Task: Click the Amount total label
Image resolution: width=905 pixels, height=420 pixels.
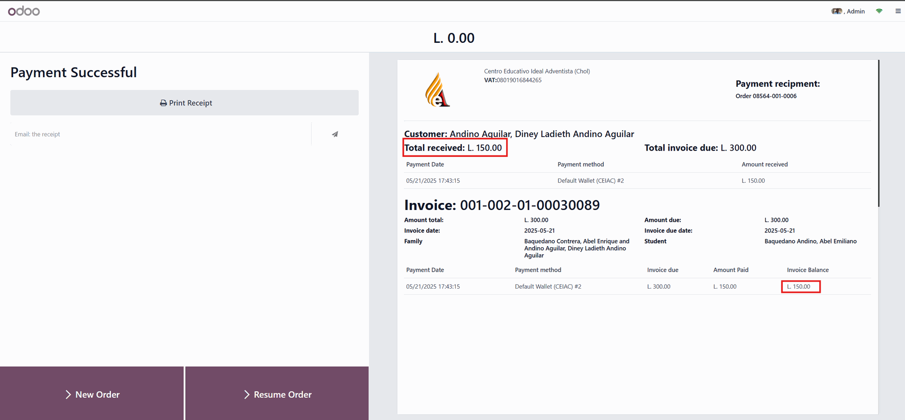Action: click(x=424, y=220)
